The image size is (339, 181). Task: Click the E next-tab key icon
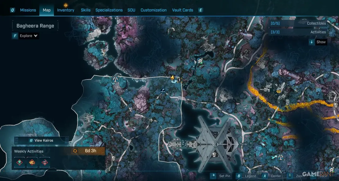(200, 10)
